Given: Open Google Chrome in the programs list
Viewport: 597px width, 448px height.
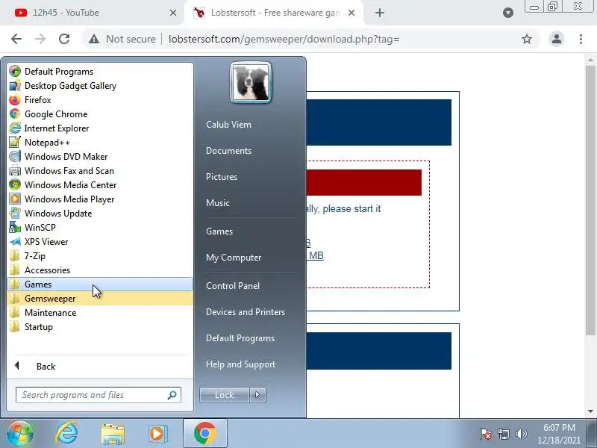Looking at the screenshot, I should pos(100,114).
